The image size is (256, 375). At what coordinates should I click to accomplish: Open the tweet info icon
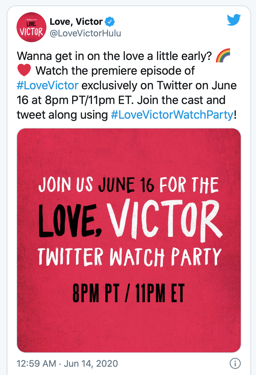(235, 363)
